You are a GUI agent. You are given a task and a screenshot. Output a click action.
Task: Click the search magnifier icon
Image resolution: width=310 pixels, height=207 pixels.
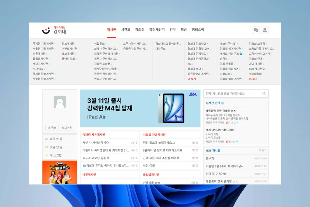coord(264,94)
